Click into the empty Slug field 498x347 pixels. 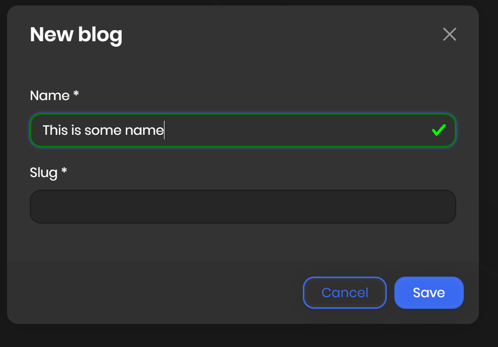point(242,207)
